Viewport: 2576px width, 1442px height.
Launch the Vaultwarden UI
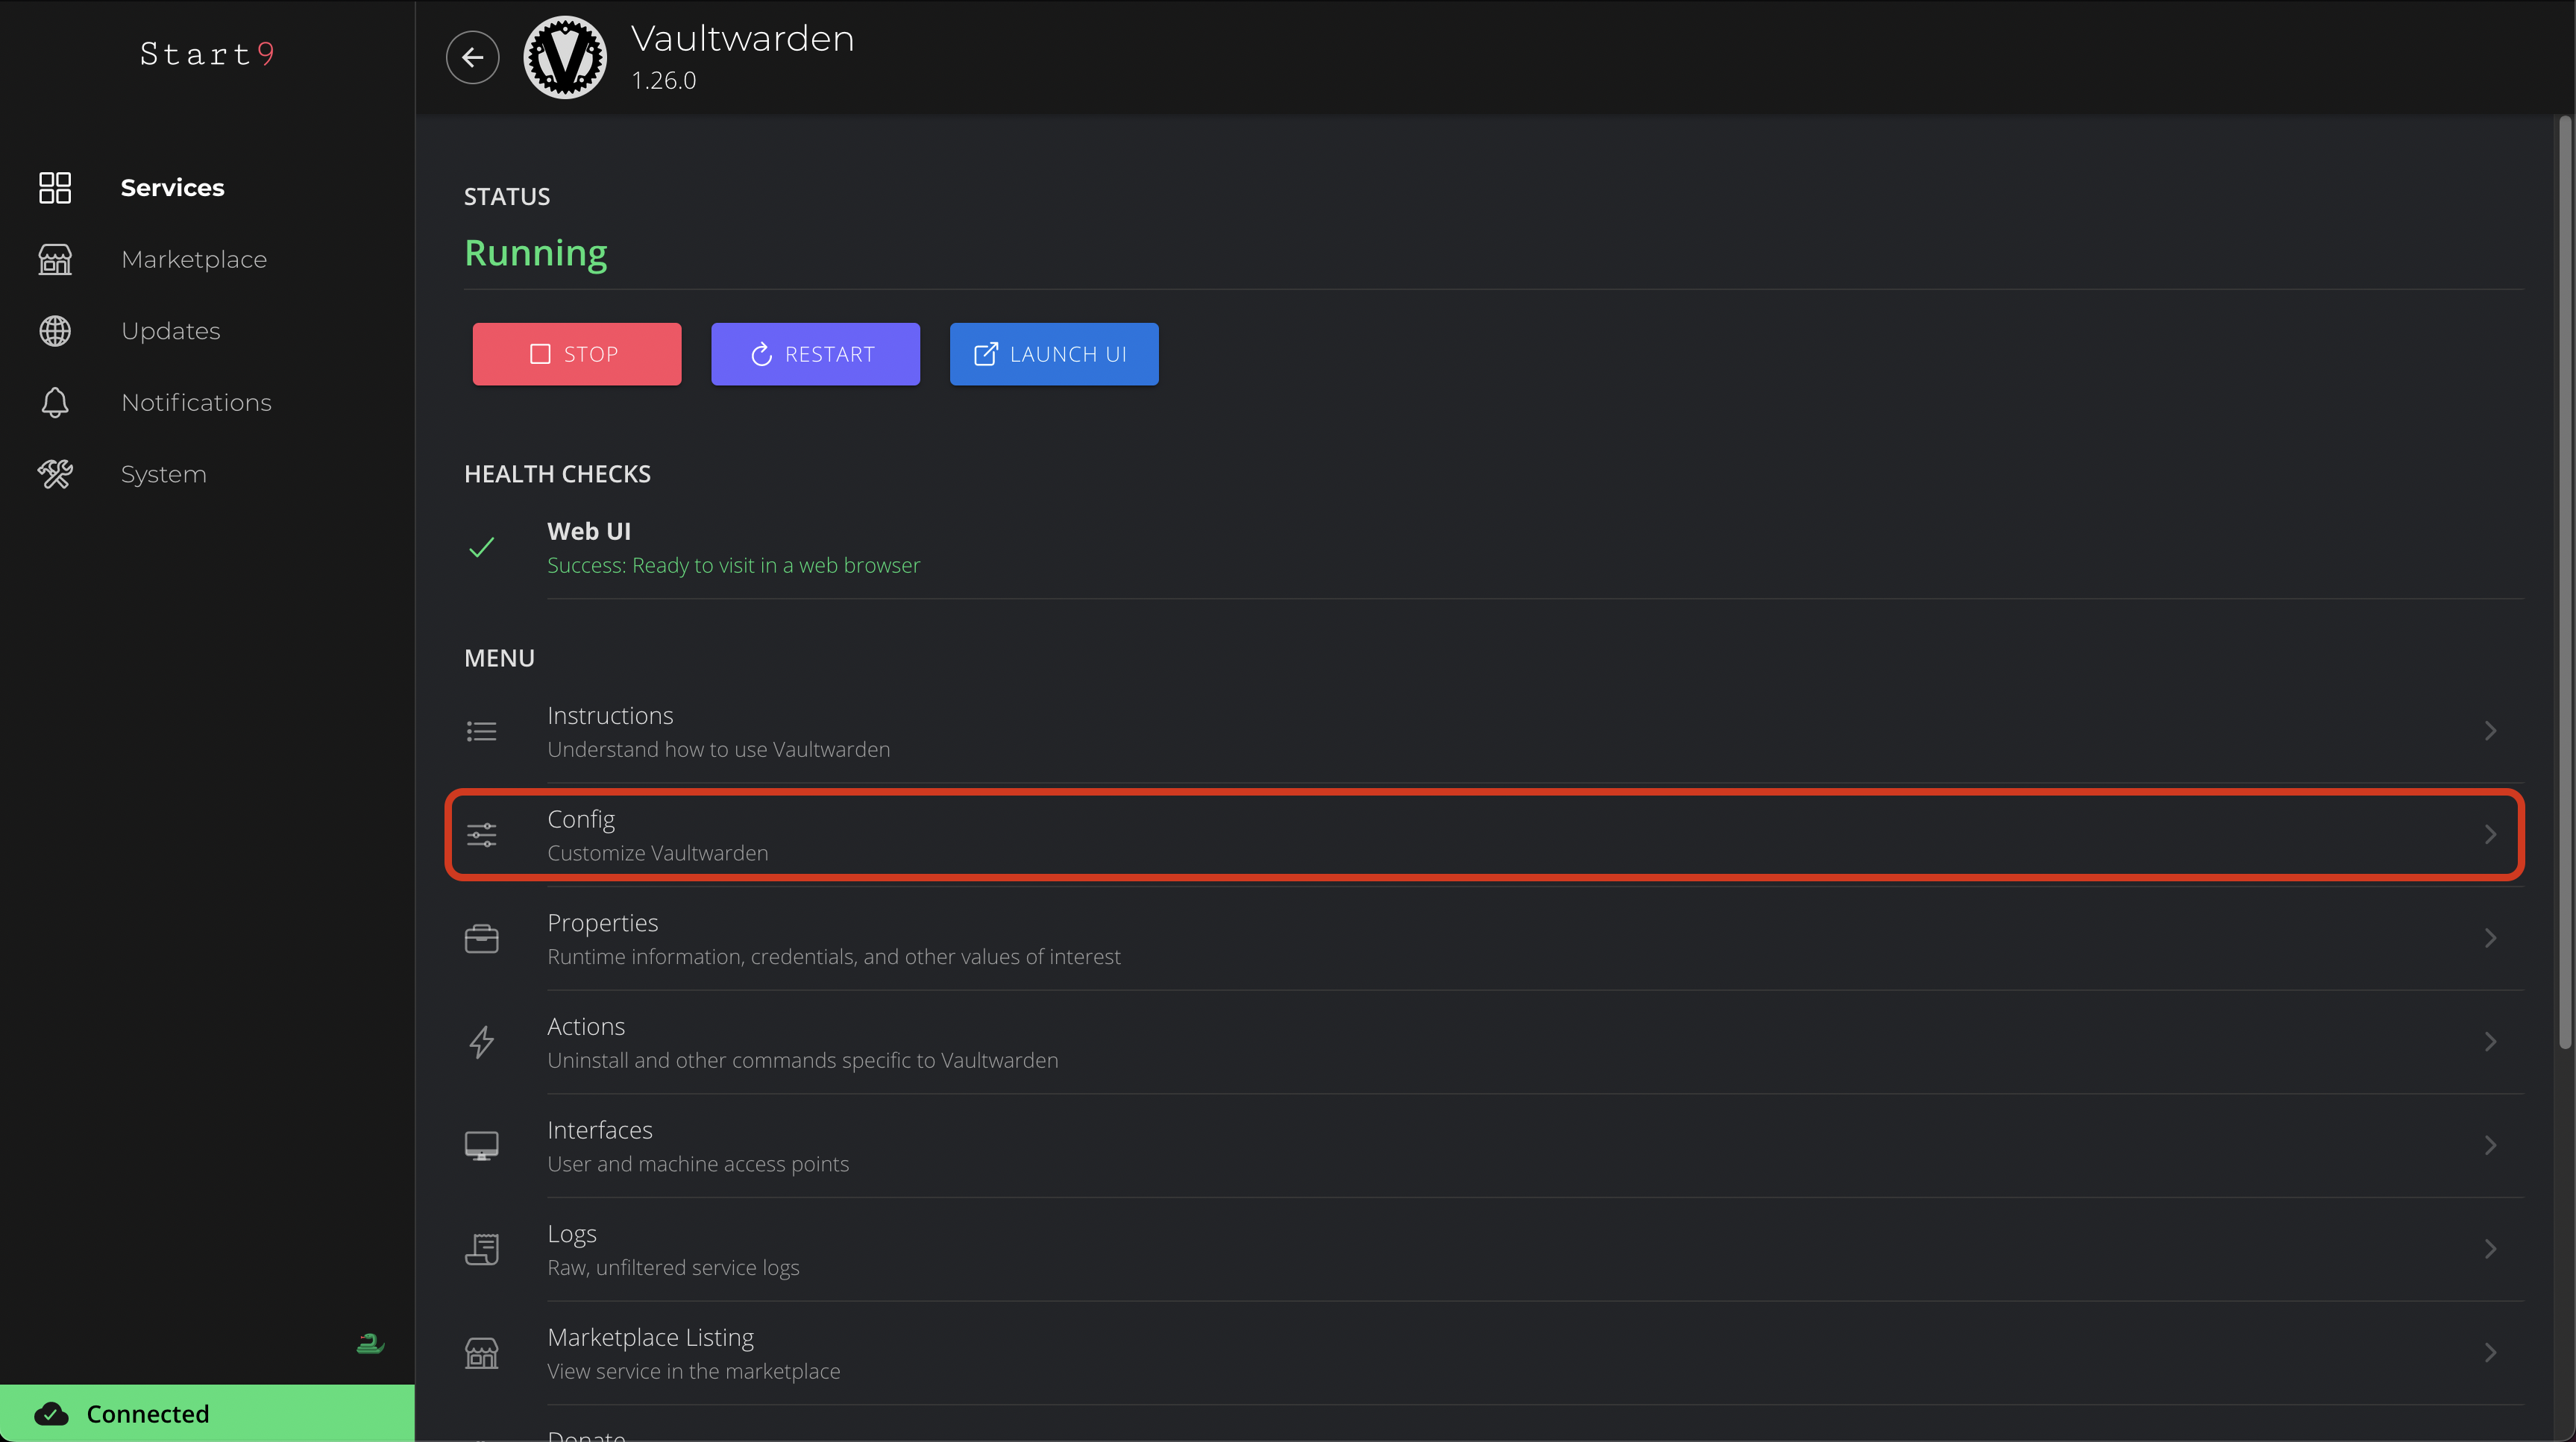coord(1054,354)
